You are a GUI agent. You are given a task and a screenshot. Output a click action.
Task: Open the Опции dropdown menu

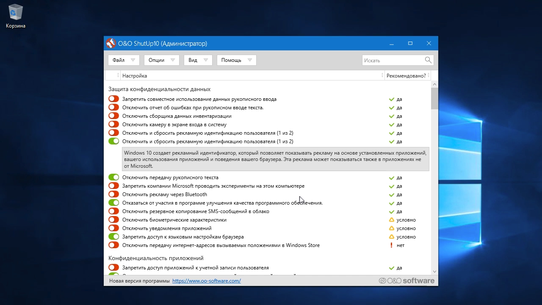pos(161,60)
